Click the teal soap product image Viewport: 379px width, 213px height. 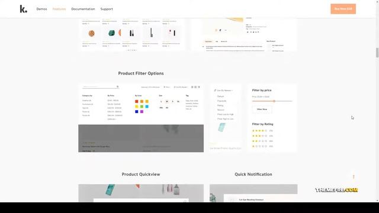pos(111,33)
